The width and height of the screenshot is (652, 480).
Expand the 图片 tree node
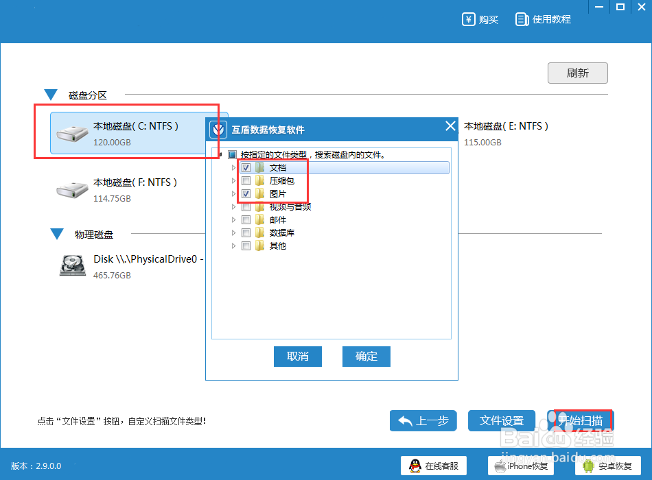click(x=233, y=193)
